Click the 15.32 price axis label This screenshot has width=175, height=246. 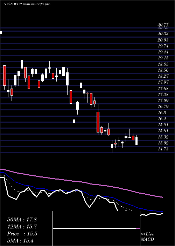[163, 137]
